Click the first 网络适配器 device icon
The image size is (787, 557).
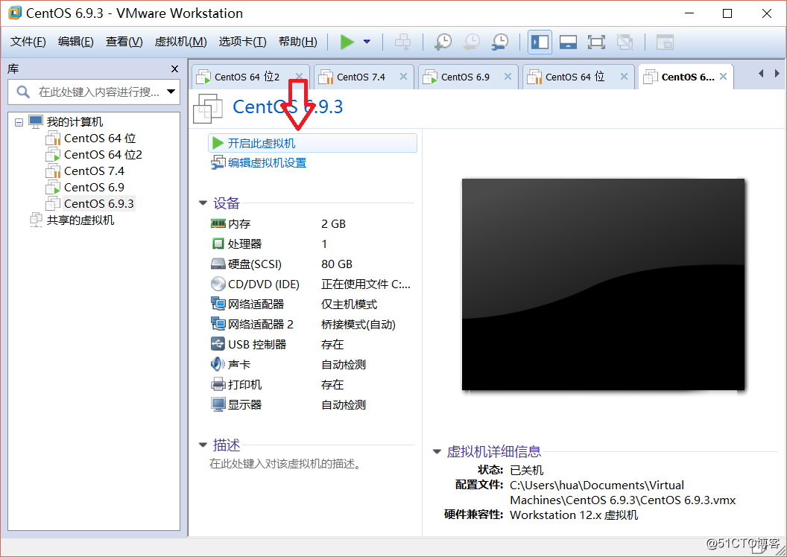tap(218, 304)
